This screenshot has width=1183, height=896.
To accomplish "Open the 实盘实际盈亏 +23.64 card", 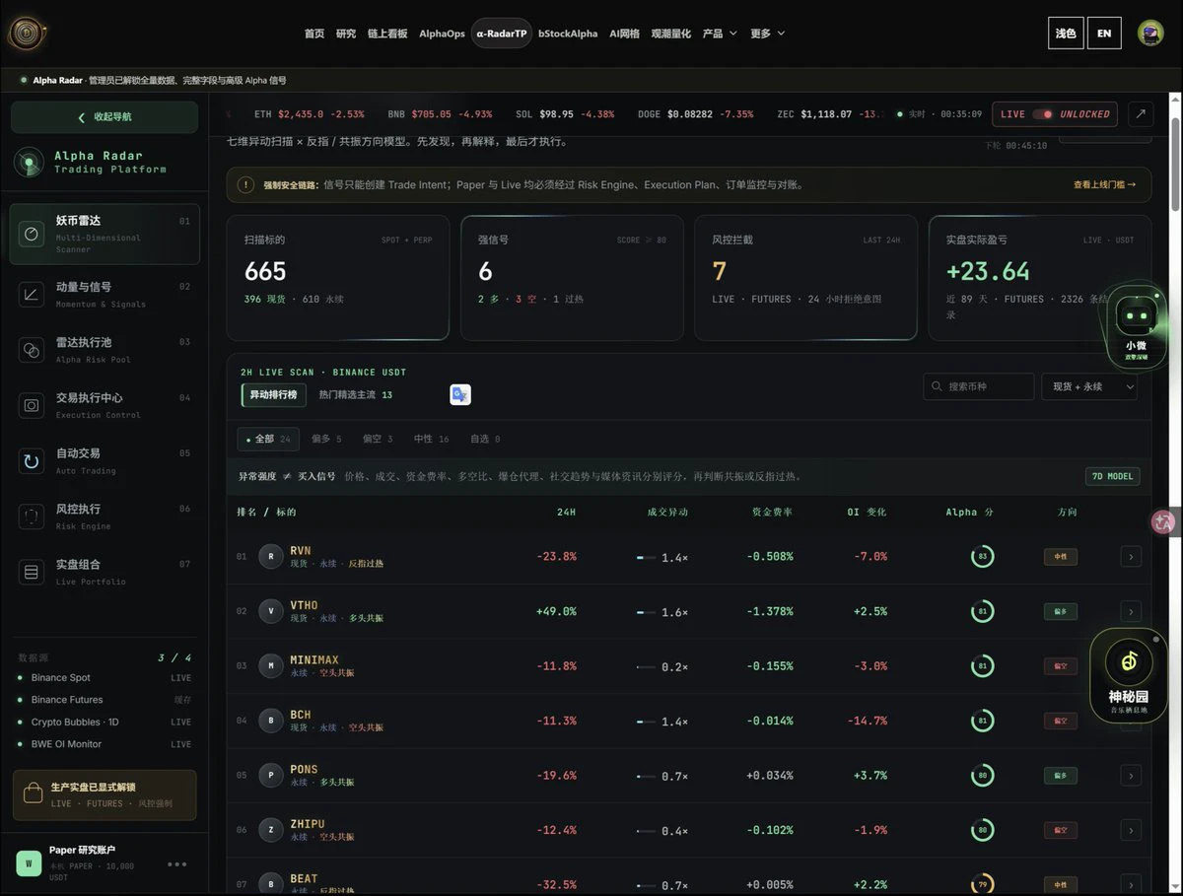I will [x=1040, y=278].
